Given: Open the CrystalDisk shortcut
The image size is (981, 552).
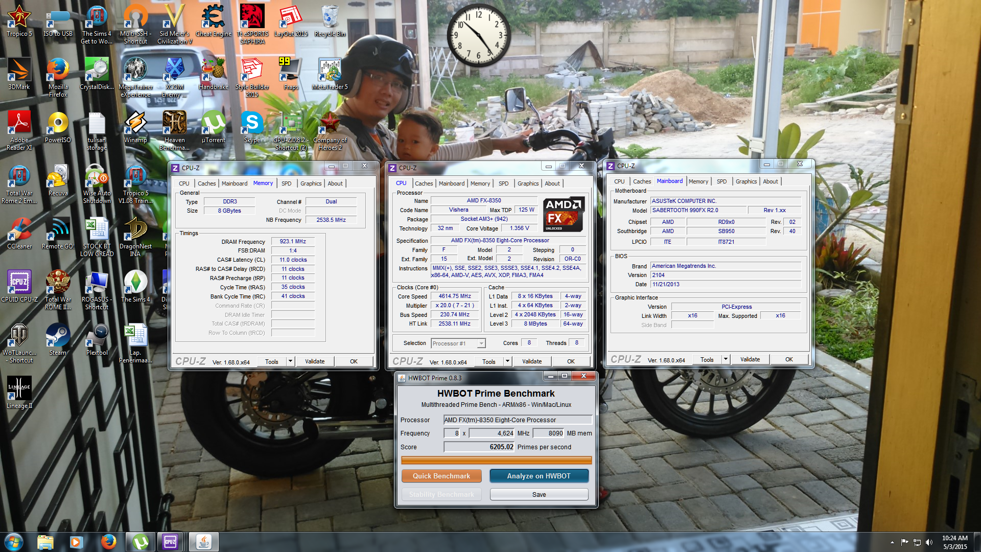Looking at the screenshot, I should tap(97, 75).
